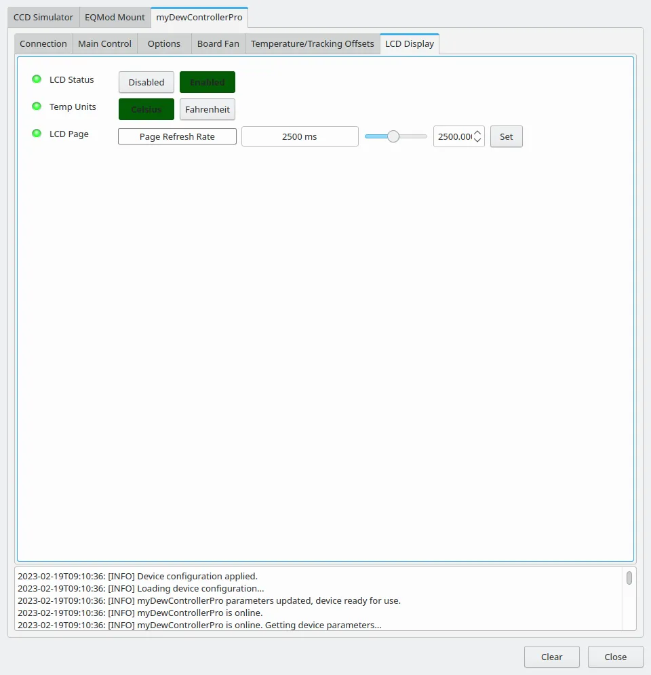Click the 'parameters updated, device ready for use' log line

(209, 600)
